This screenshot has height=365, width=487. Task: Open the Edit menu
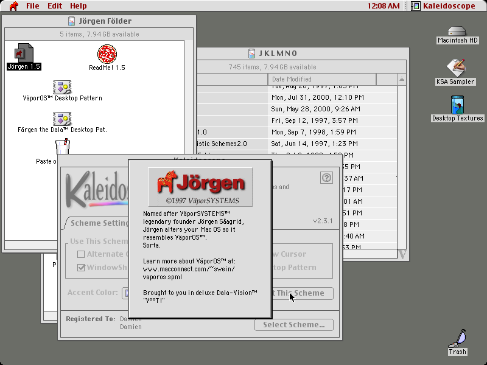[55, 6]
